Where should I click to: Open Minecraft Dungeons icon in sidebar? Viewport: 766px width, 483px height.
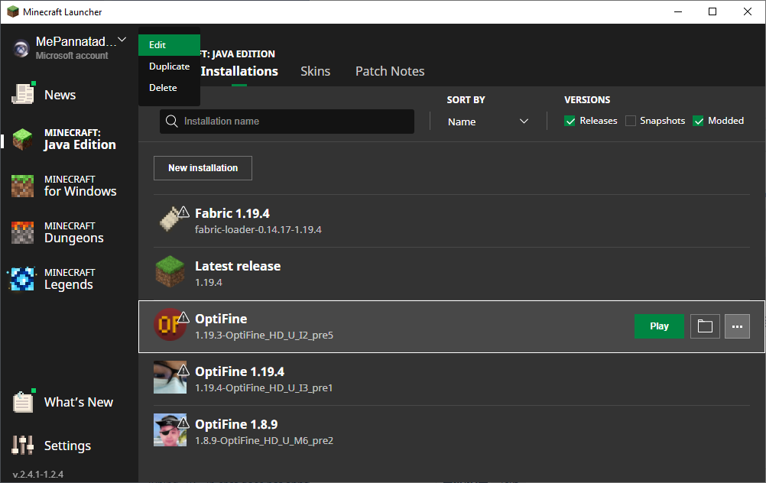22,232
